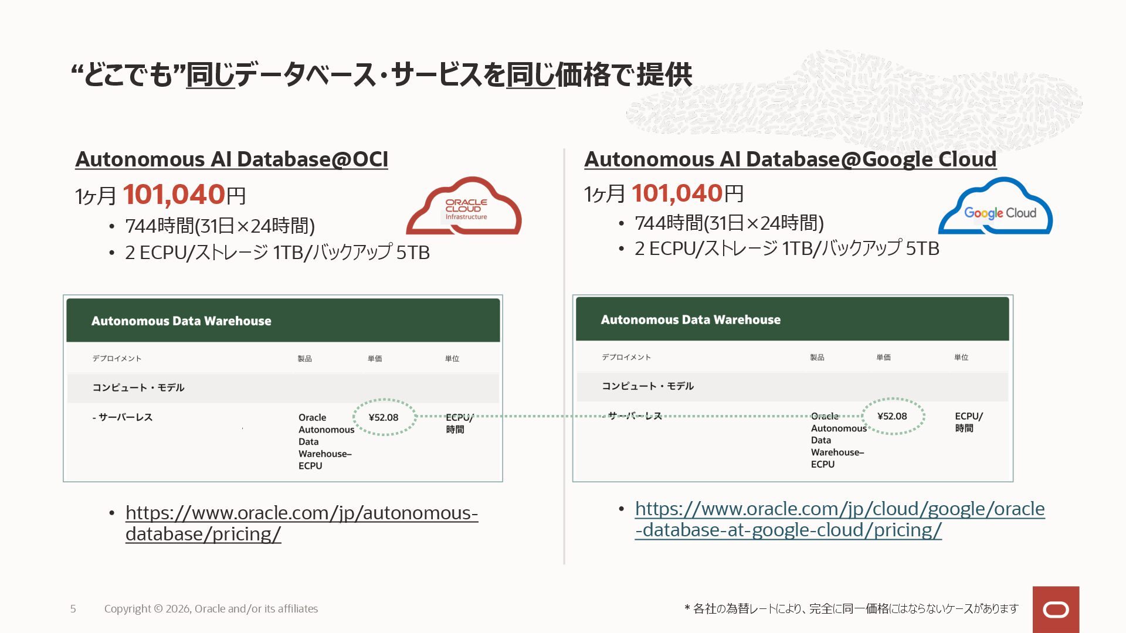The image size is (1126, 633).
Task: Click ECPU/時間 unit cell in right table
Action: click(968, 422)
